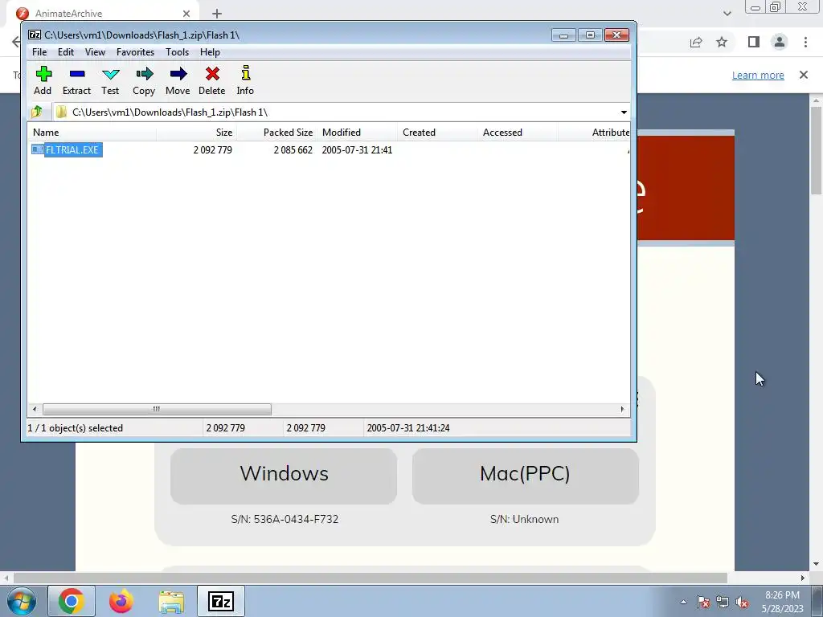Click the FLTRIAL.EXE file icon

(37, 149)
